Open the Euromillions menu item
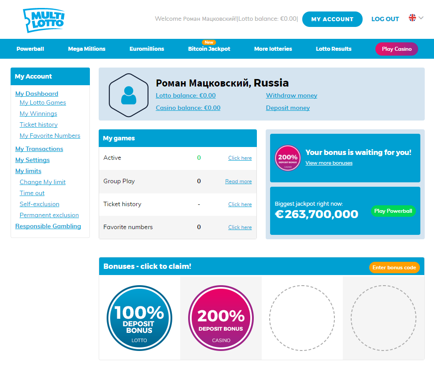 [147, 49]
